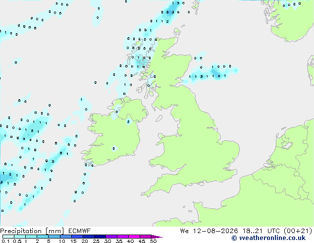
Task: Select the 2–5 mm legend color
Action: pos(43,237)
